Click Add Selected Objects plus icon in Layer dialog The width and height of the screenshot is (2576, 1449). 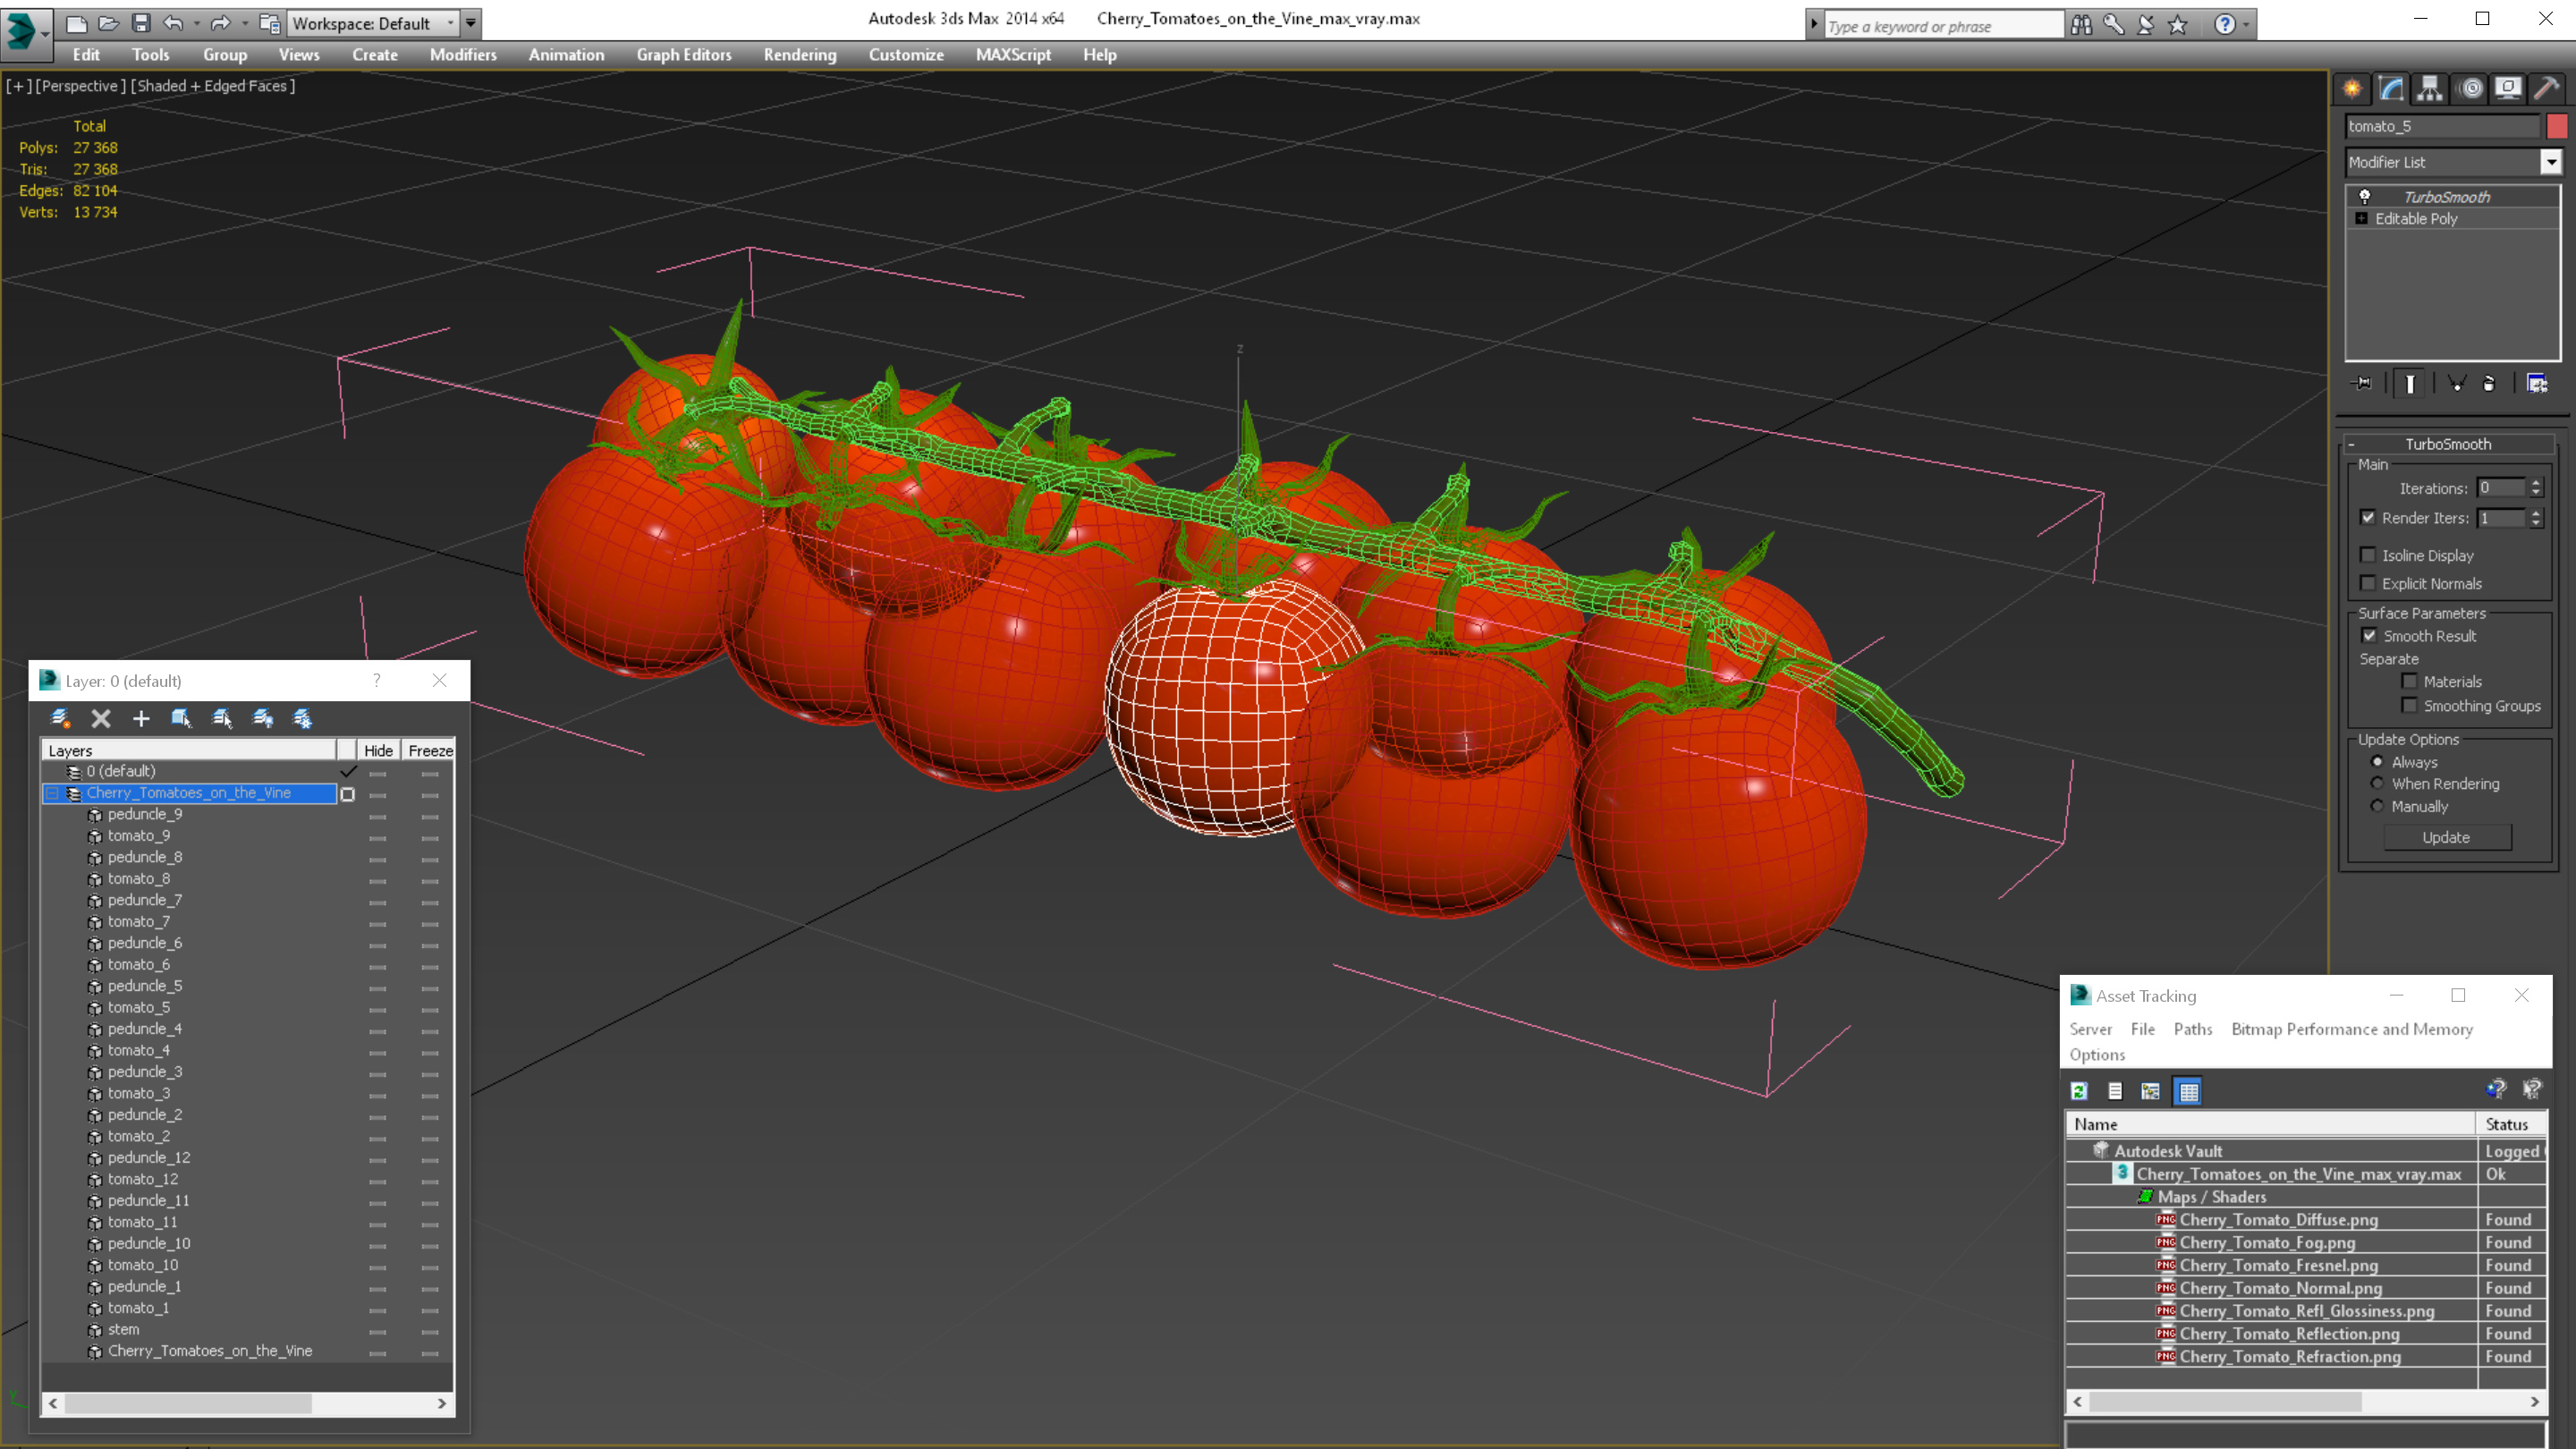[141, 718]
